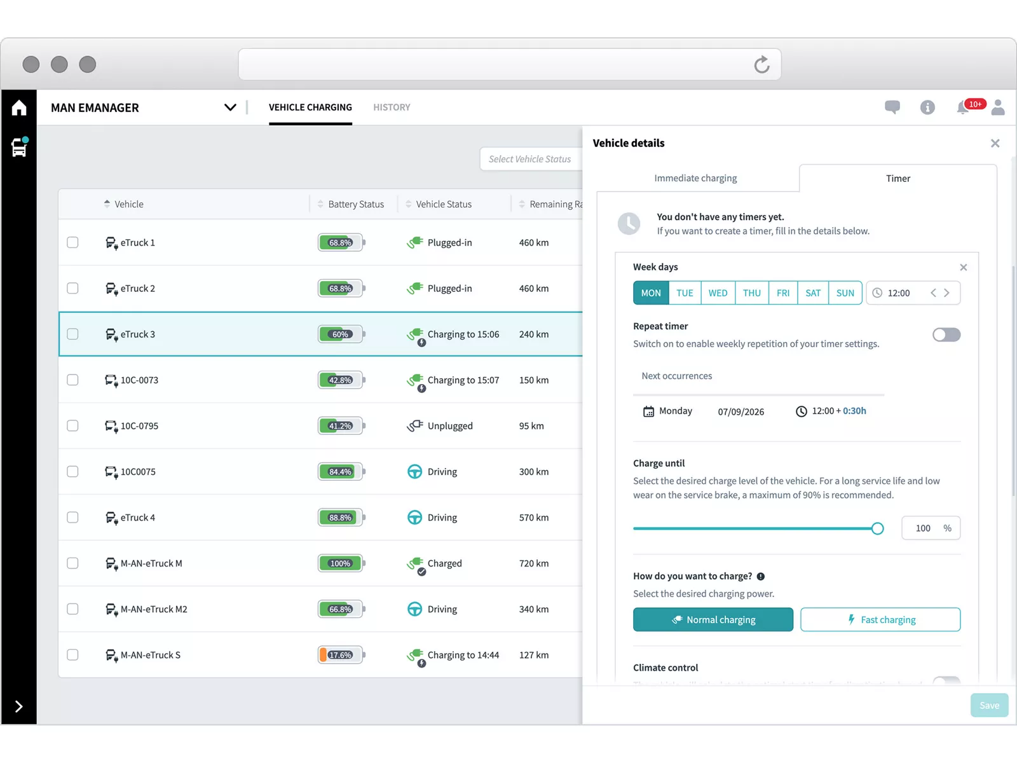Open the vehicle fleet sidebar icon
Screen dimensions: 1017x763
tap(19, 148)
